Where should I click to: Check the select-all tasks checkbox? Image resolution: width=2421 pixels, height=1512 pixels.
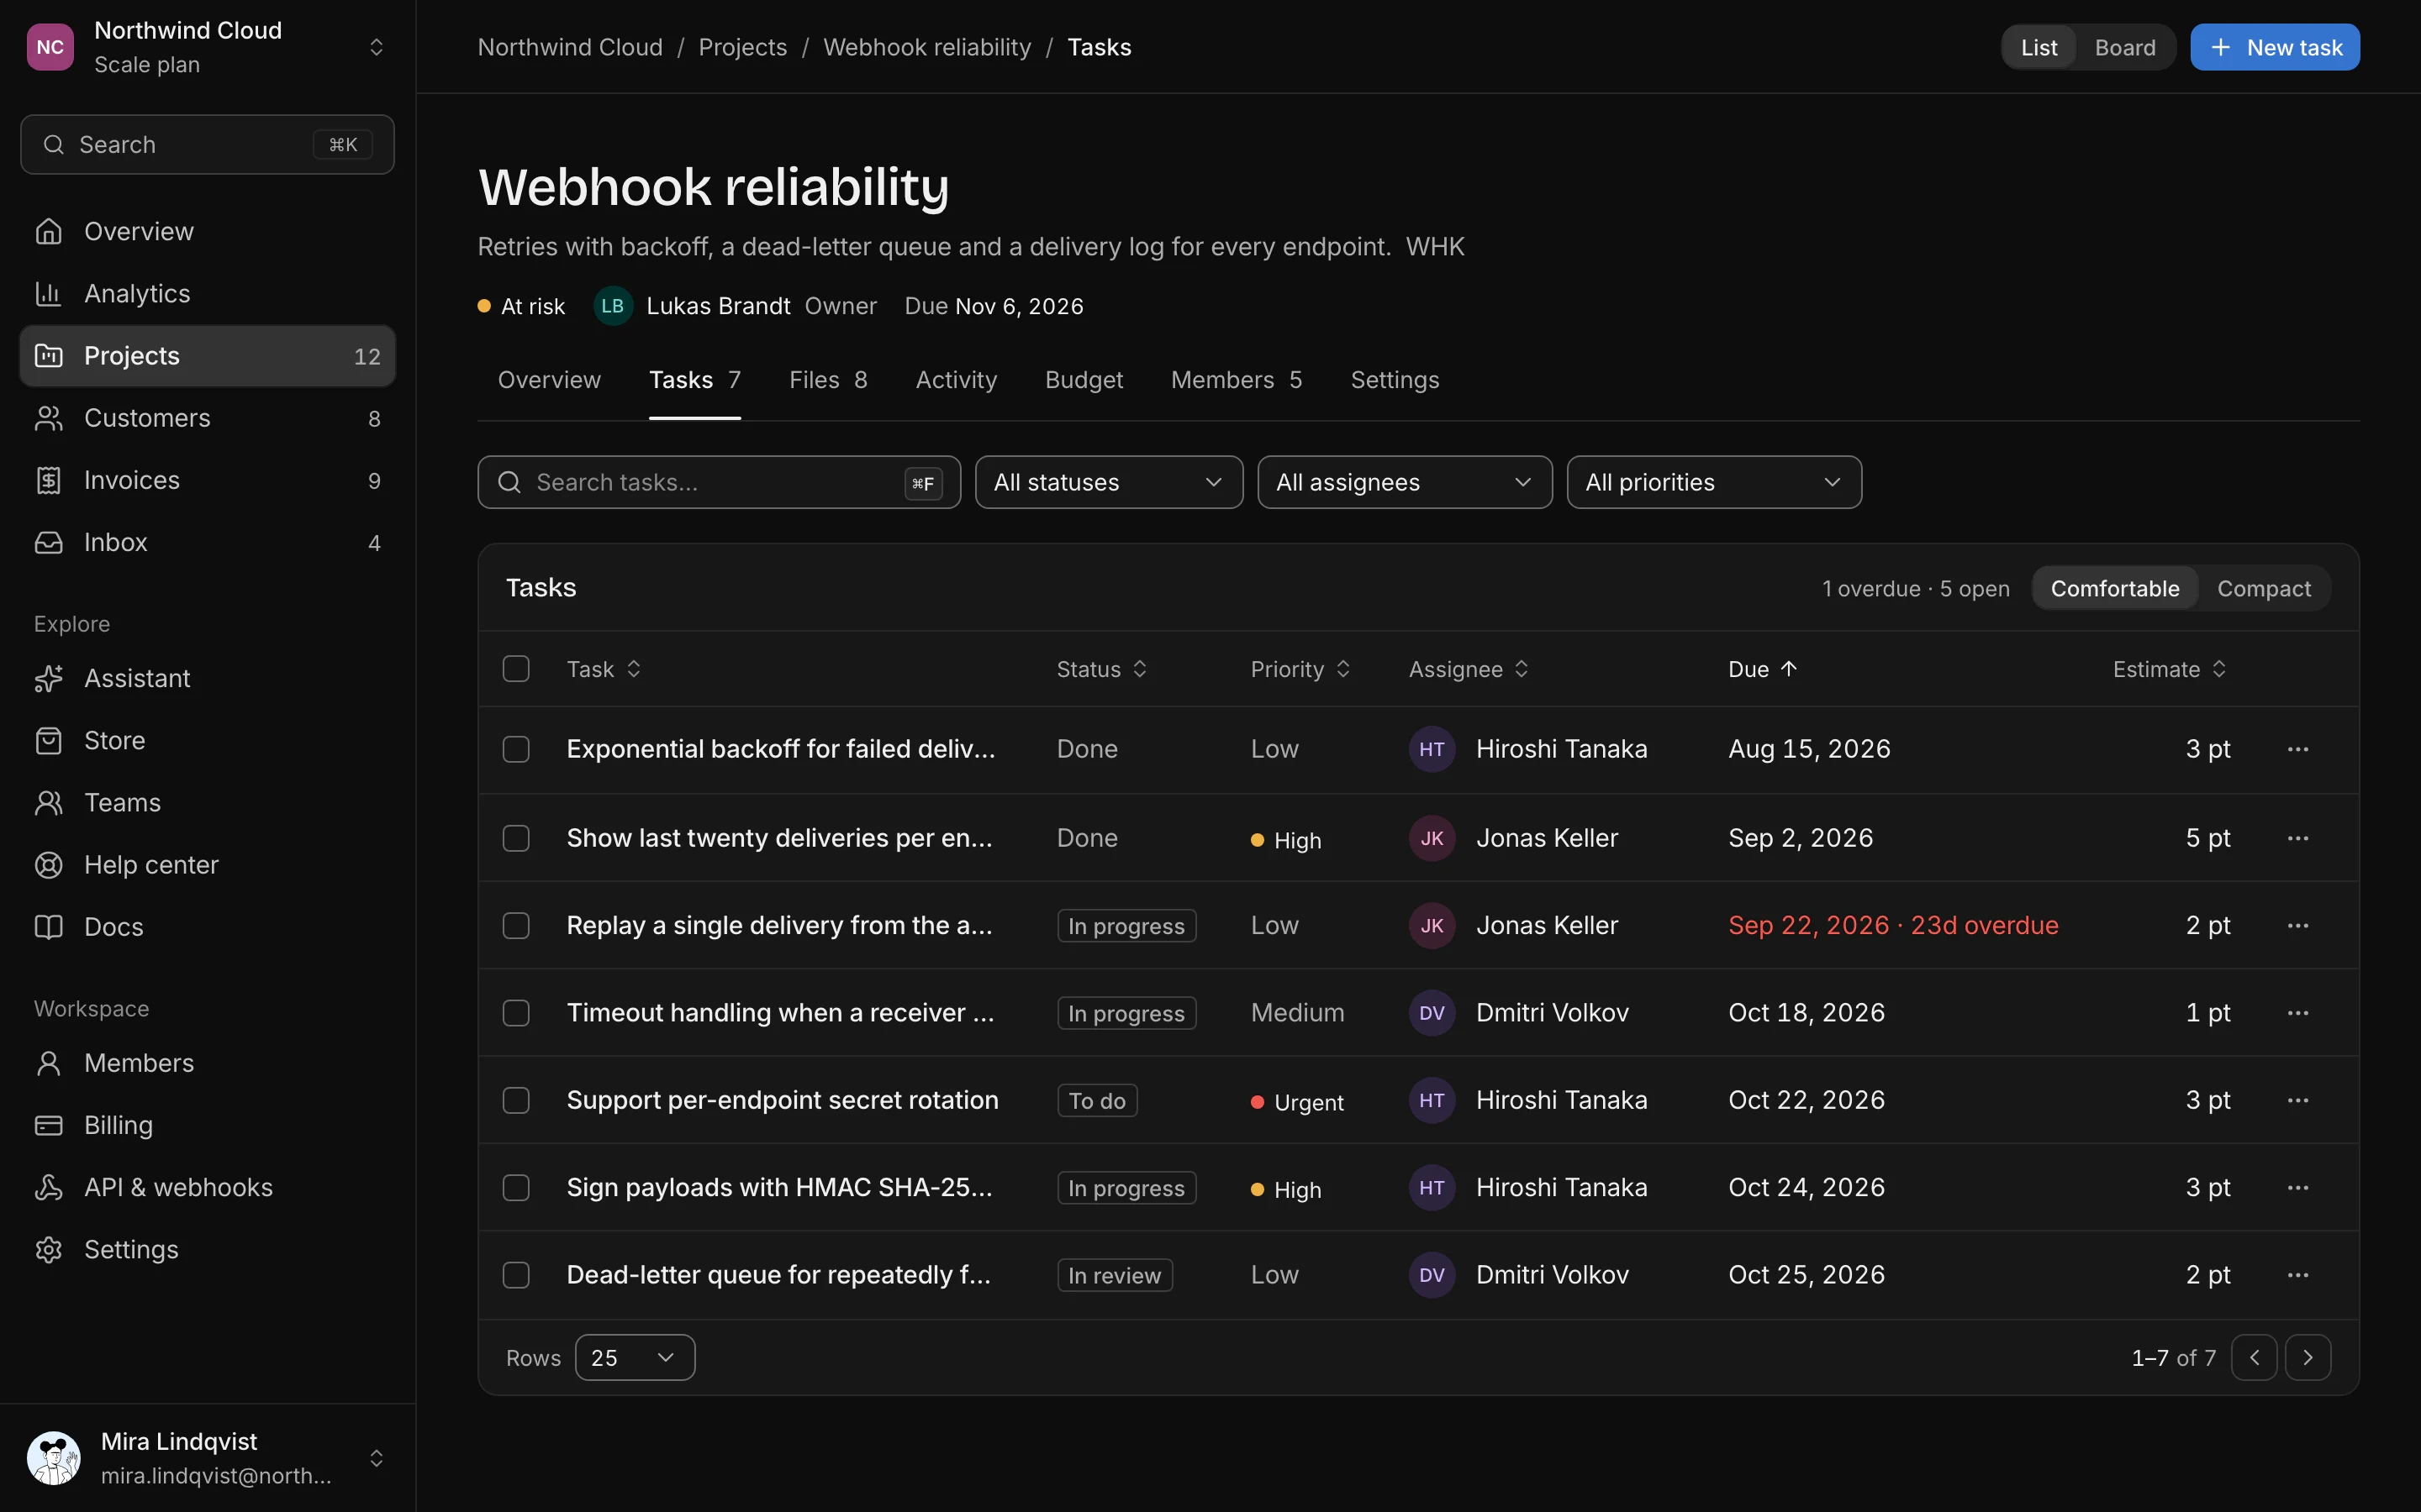point(516,669)
